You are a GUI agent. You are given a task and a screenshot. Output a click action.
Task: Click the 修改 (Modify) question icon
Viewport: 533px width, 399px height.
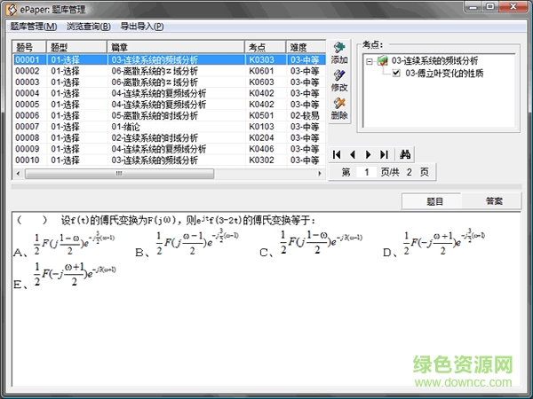pos(338,80)
